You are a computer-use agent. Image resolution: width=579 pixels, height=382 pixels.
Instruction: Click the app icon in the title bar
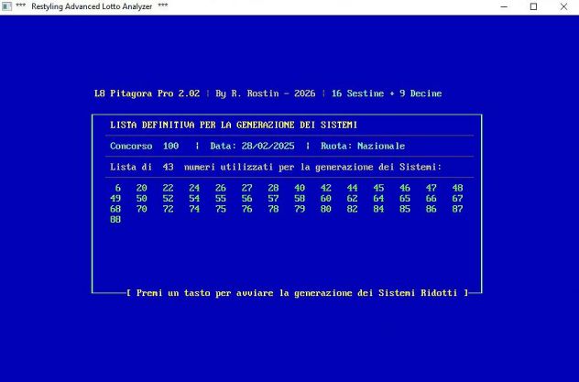[6, 6]
